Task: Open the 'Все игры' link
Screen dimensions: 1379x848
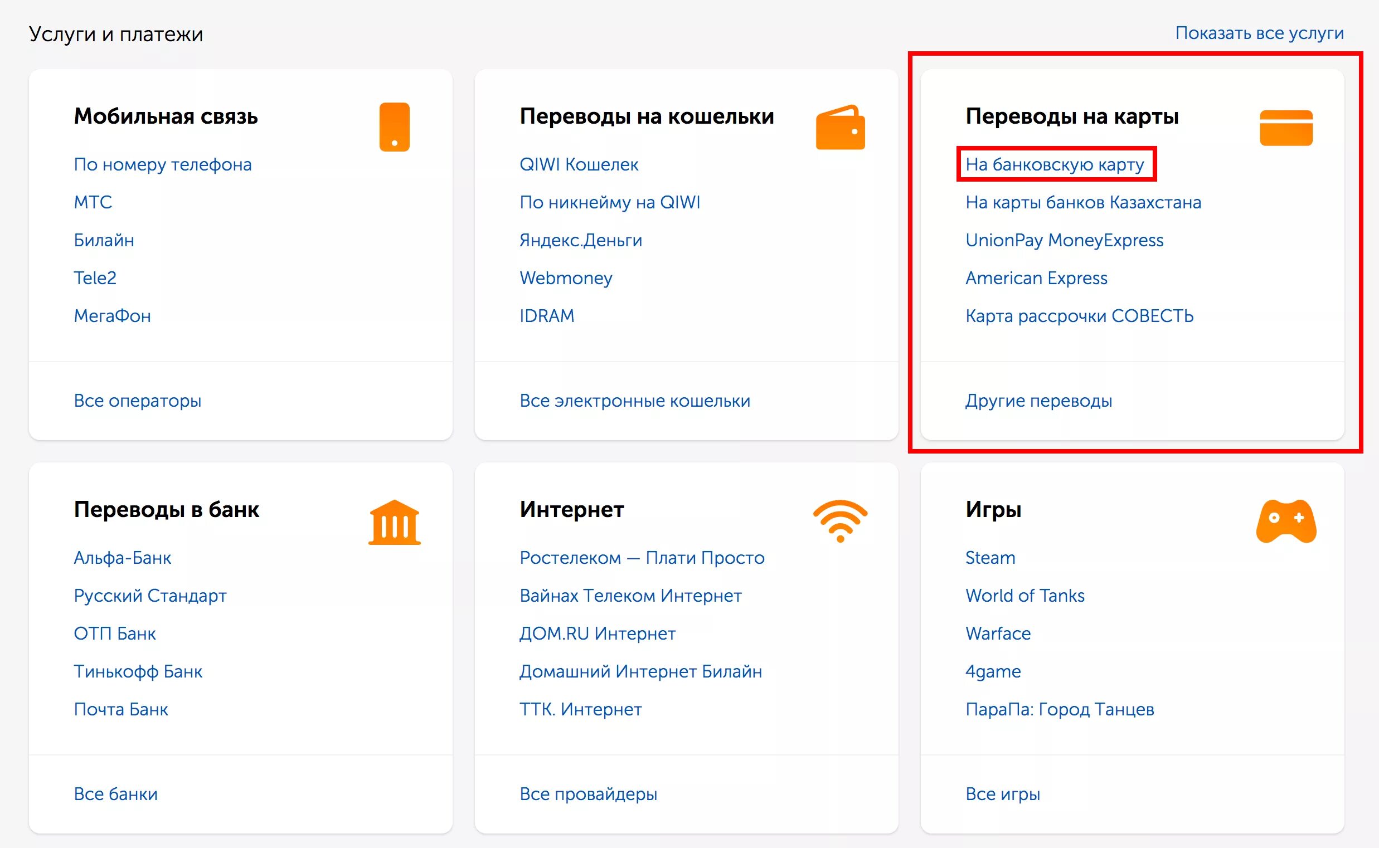Action: 1003,794
